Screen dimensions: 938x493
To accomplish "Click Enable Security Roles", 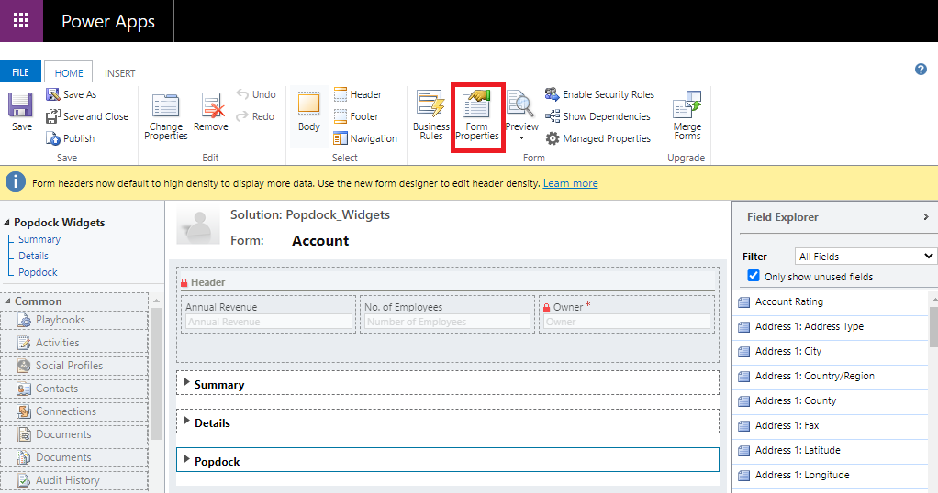I will (599, 94).
